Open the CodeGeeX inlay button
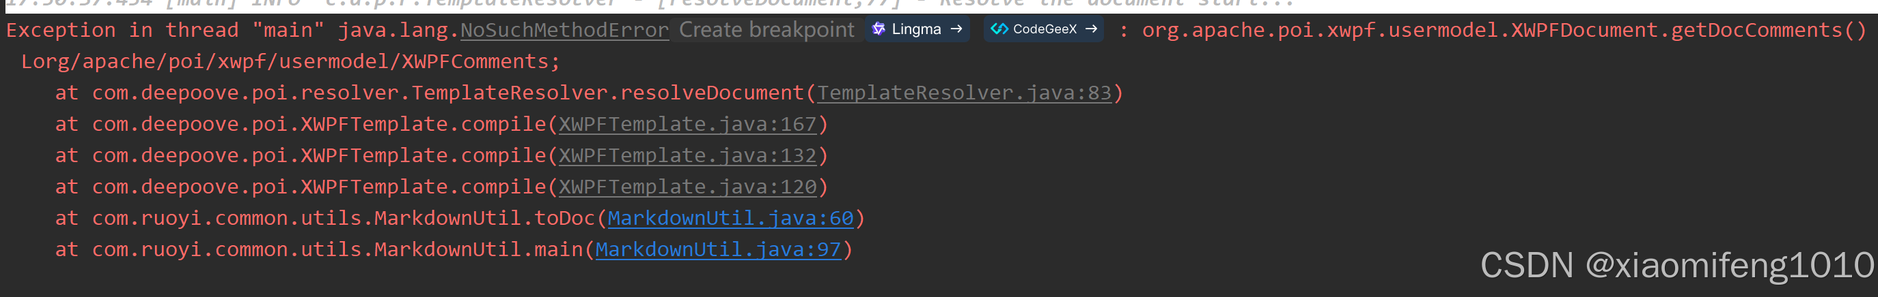 (x=1044, y=29)
